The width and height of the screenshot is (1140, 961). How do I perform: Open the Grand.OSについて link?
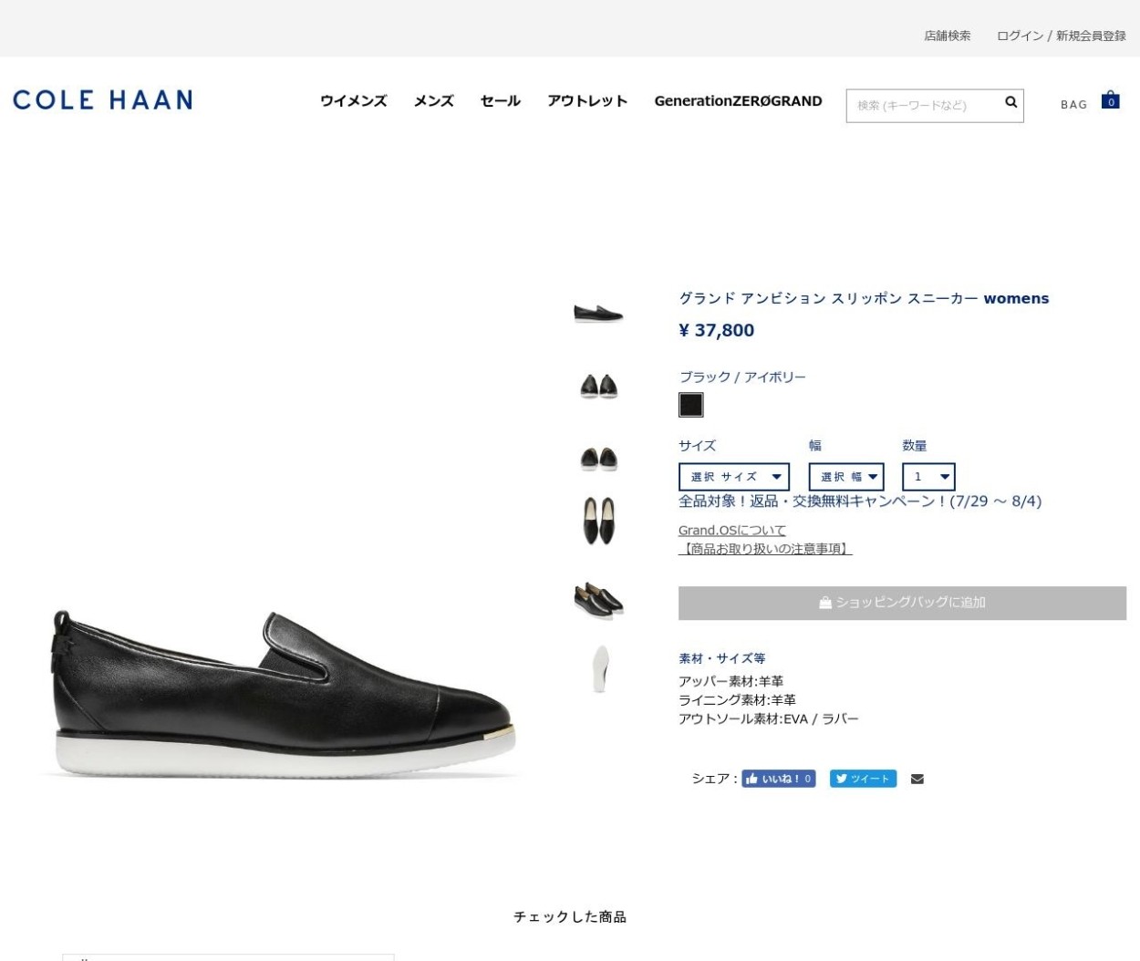[x=731, y=530]
